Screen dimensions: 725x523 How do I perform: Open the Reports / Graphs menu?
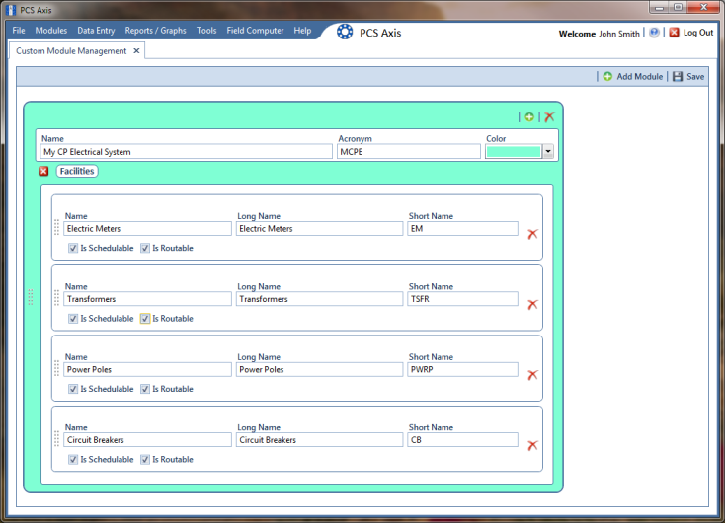point(155,31)
